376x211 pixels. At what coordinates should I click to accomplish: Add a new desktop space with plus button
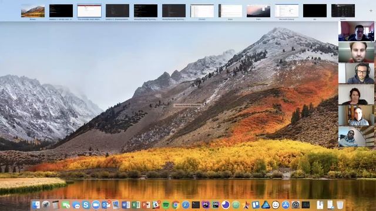pyautogui.click(x=371, y=11)
